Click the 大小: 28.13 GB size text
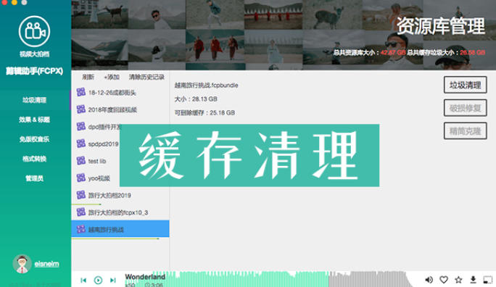 click(x=196, y=99)
